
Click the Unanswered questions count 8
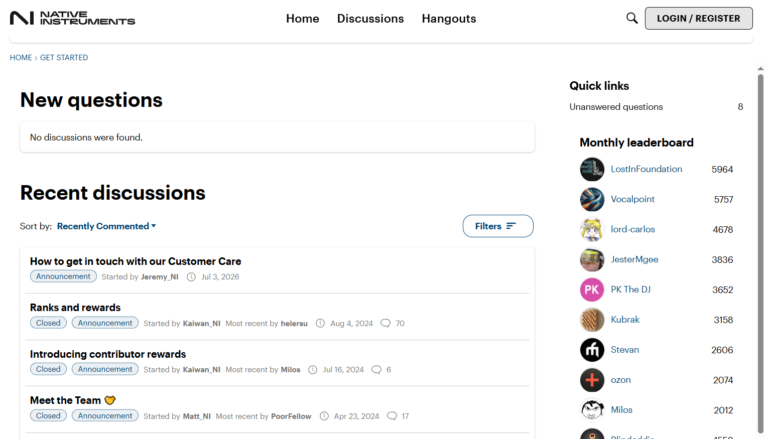click(740, 107)
